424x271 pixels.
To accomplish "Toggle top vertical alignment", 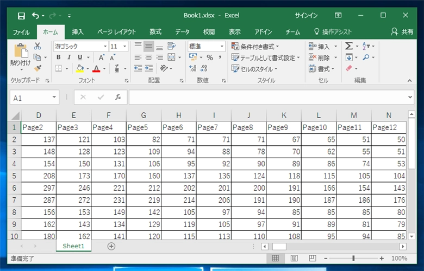I will pyautogui.click(x=138, y=46).
